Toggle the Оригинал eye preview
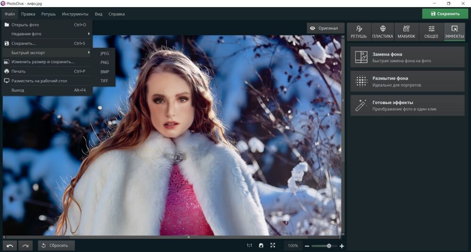The width and height of the screenshot is (471, 252). coord(324,28)
